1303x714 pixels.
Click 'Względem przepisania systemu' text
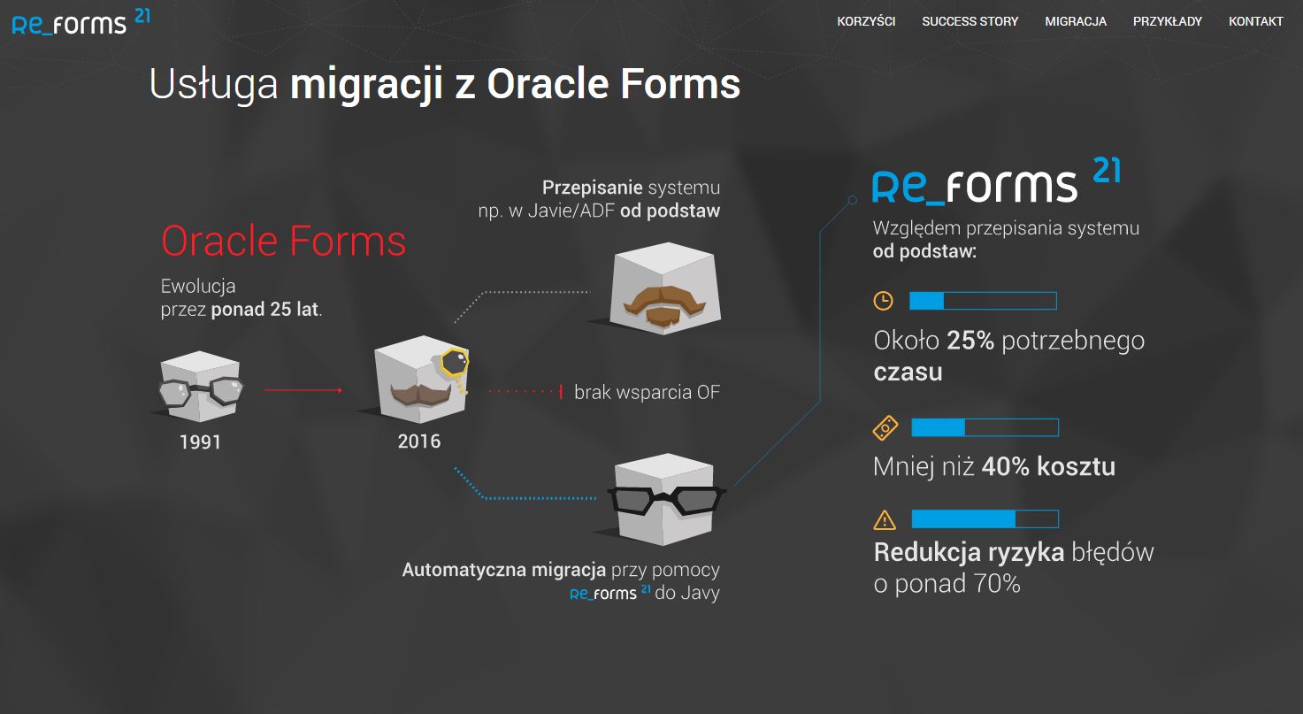click(x=1006, y=227)
